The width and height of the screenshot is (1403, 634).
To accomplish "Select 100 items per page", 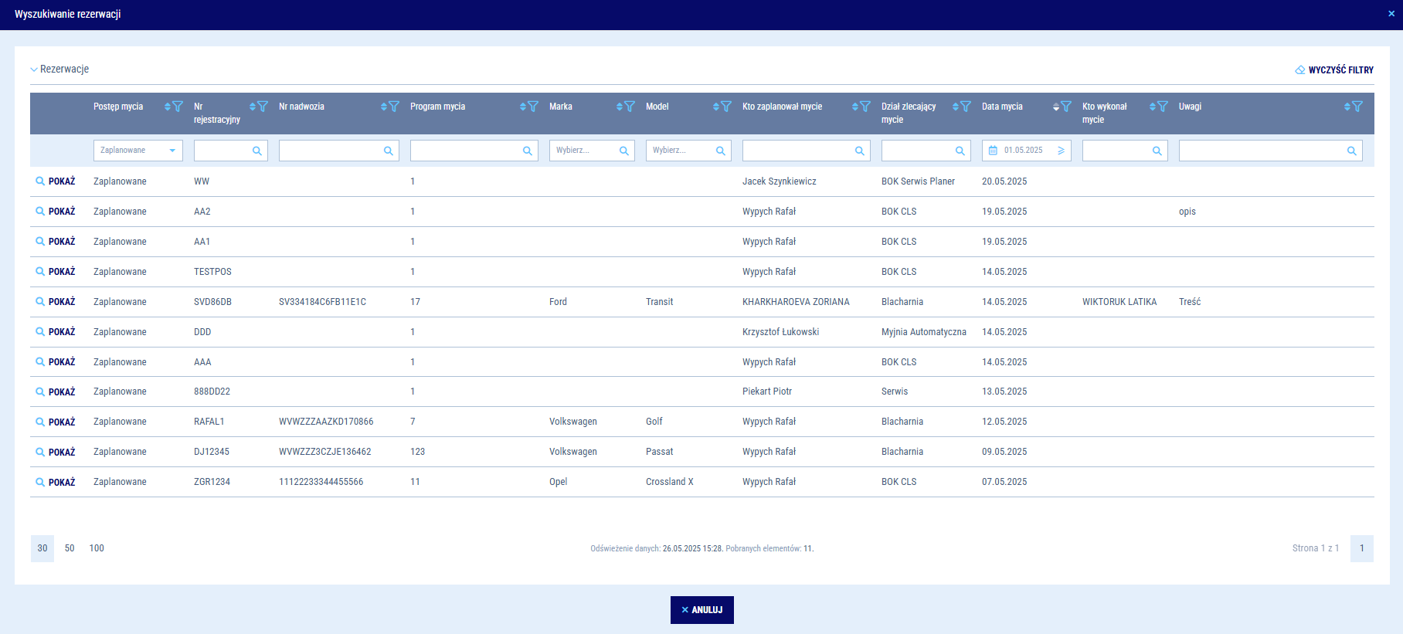I will (97, 548).
